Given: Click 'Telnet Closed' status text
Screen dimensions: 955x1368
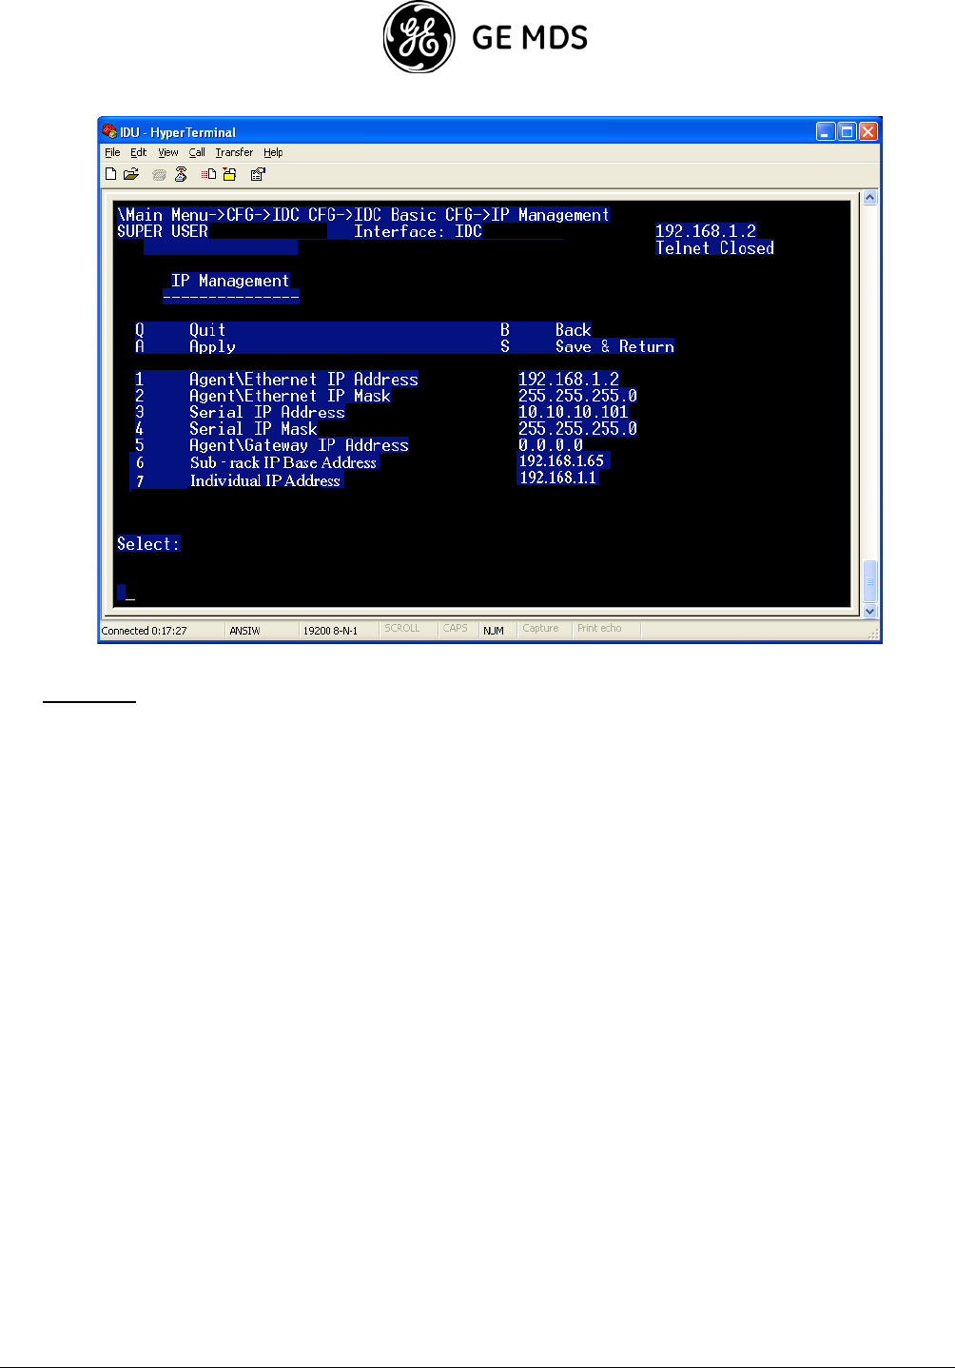Looking at the screenshot, I should [x=714, y=248].
